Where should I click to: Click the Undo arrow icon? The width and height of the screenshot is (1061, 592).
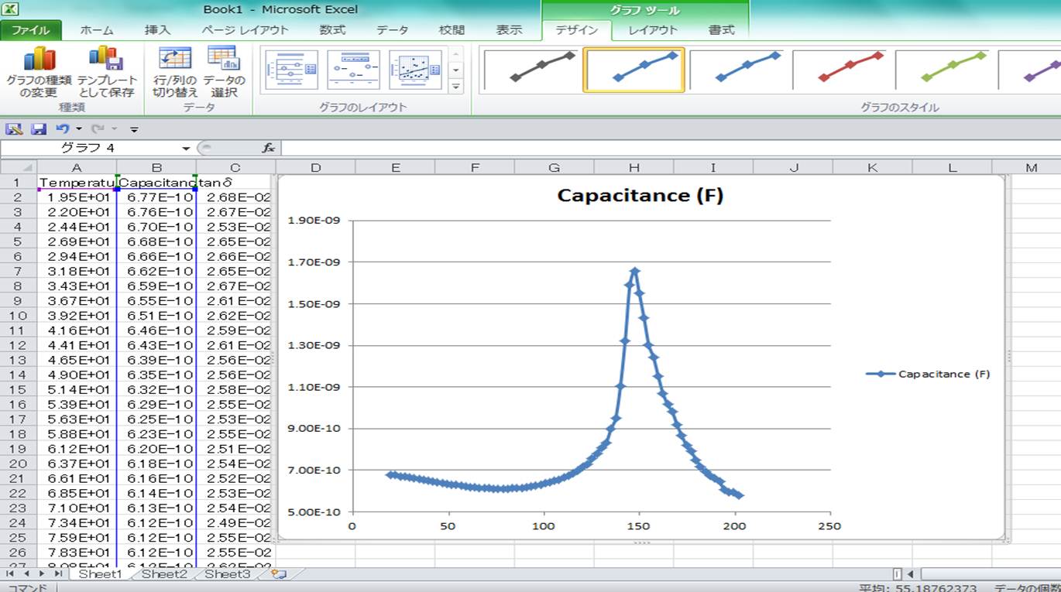(x=63, y=129)
